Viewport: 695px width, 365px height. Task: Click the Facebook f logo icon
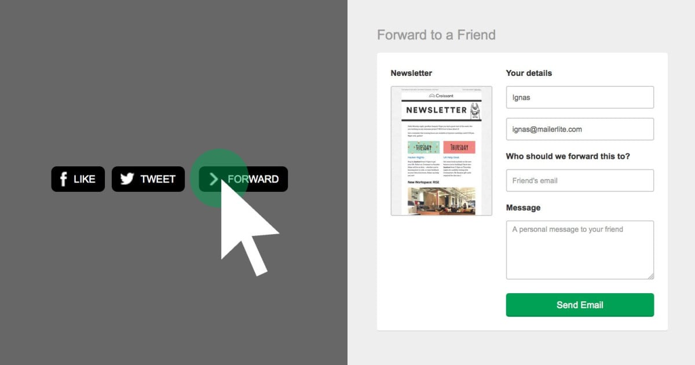64,179
